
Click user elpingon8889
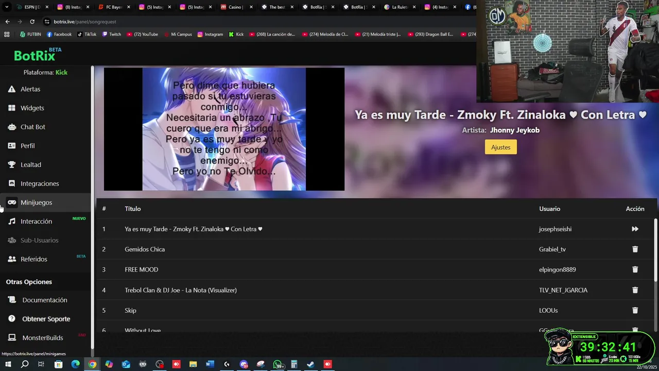[x=558, y=269]
